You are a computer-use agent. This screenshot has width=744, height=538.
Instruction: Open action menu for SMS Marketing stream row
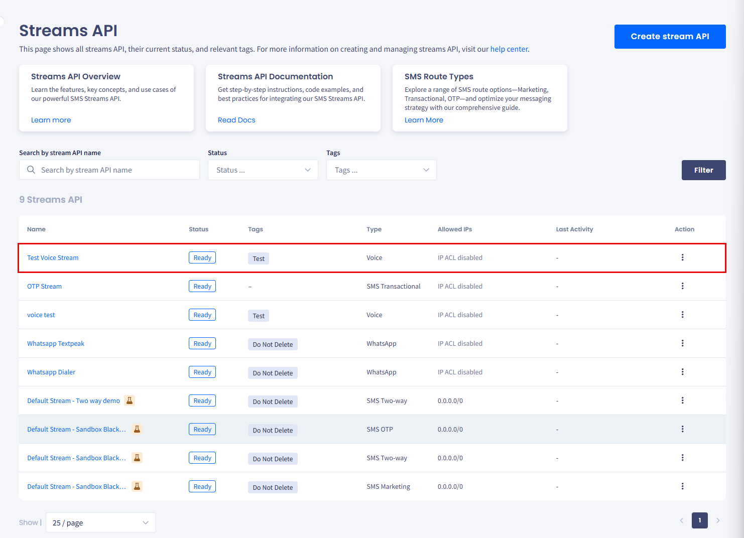(x=682, y=486)
